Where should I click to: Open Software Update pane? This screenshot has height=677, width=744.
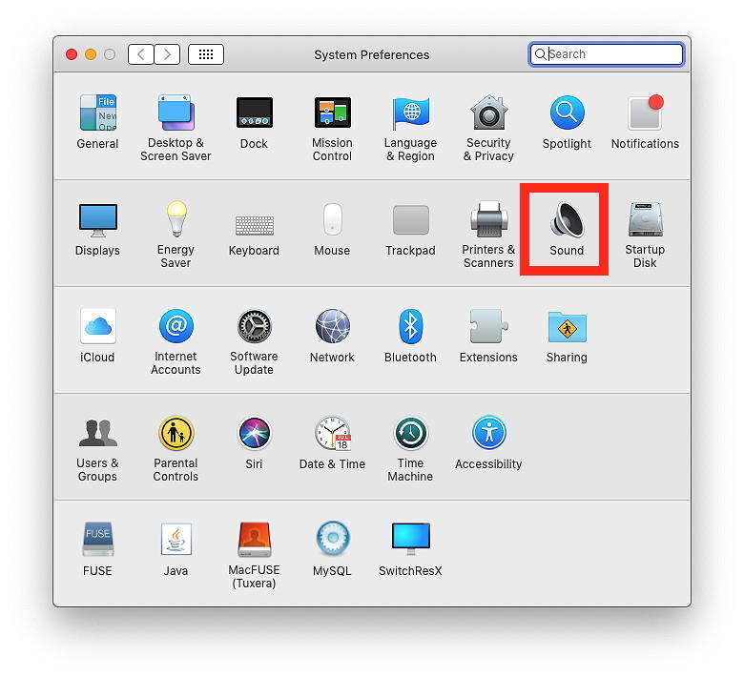[x=255, y=341]
